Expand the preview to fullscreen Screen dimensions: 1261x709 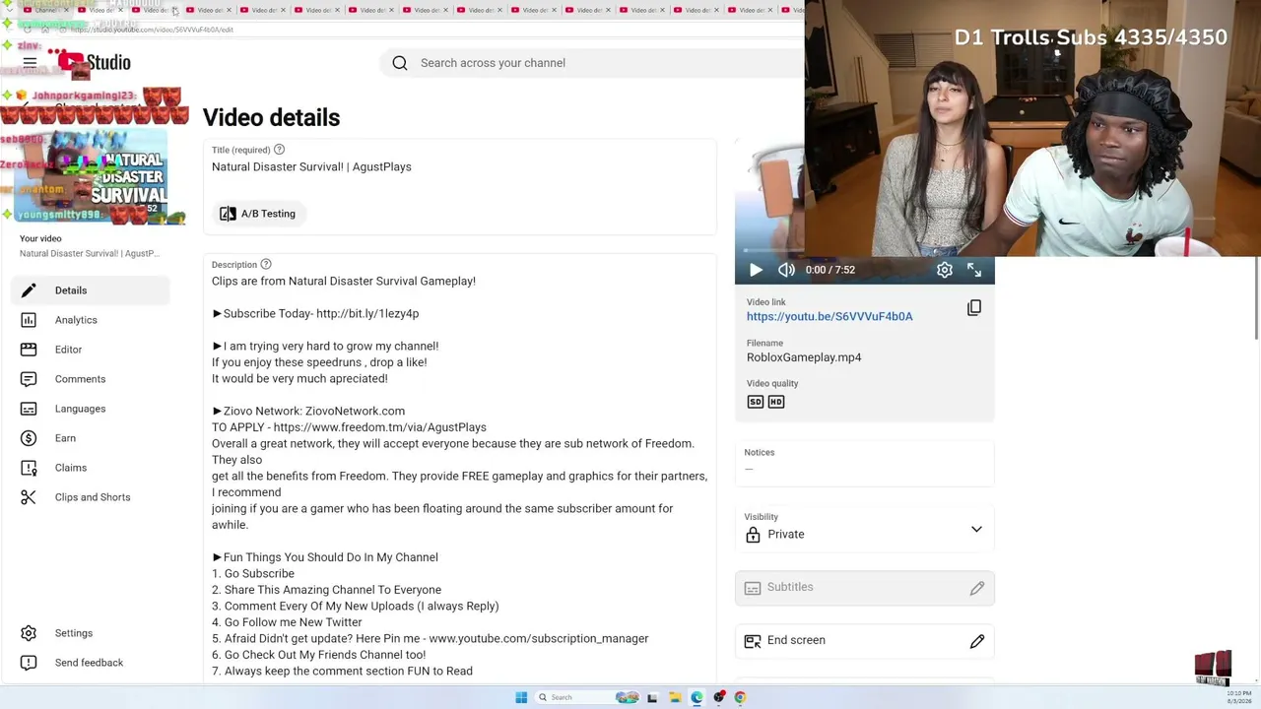[974, 270]
